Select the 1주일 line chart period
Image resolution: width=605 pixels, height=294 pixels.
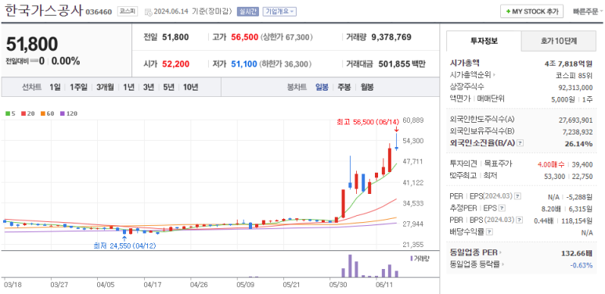coord(79,88)
